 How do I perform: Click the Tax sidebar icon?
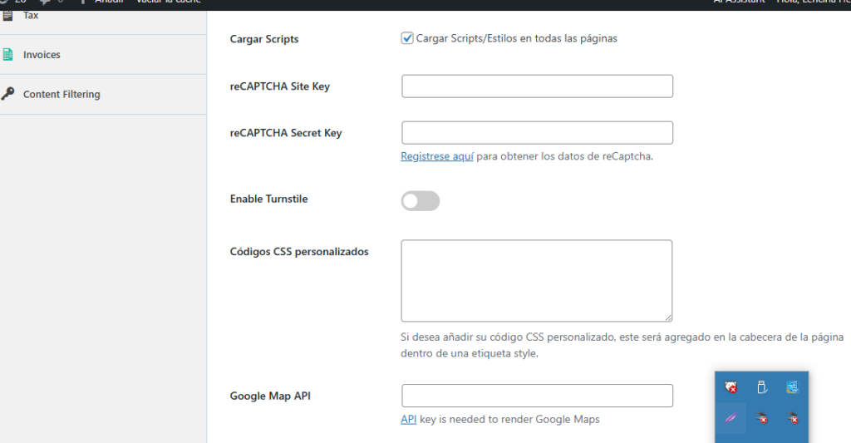(7, 16)
